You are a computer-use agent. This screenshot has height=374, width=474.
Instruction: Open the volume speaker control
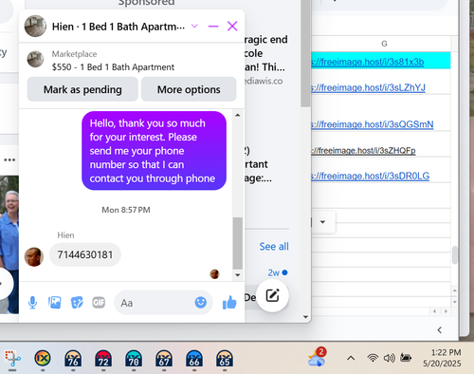[x=389, y=358]
